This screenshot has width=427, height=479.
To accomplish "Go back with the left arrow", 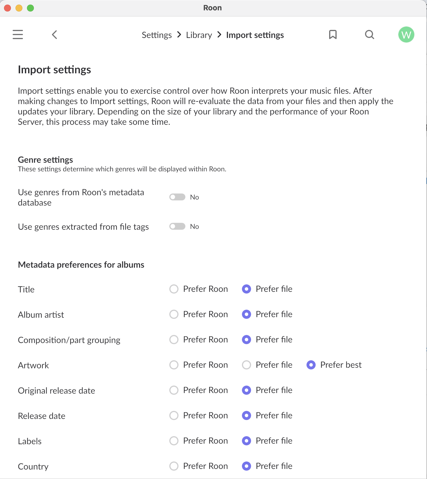I will (x=55, y=35).
